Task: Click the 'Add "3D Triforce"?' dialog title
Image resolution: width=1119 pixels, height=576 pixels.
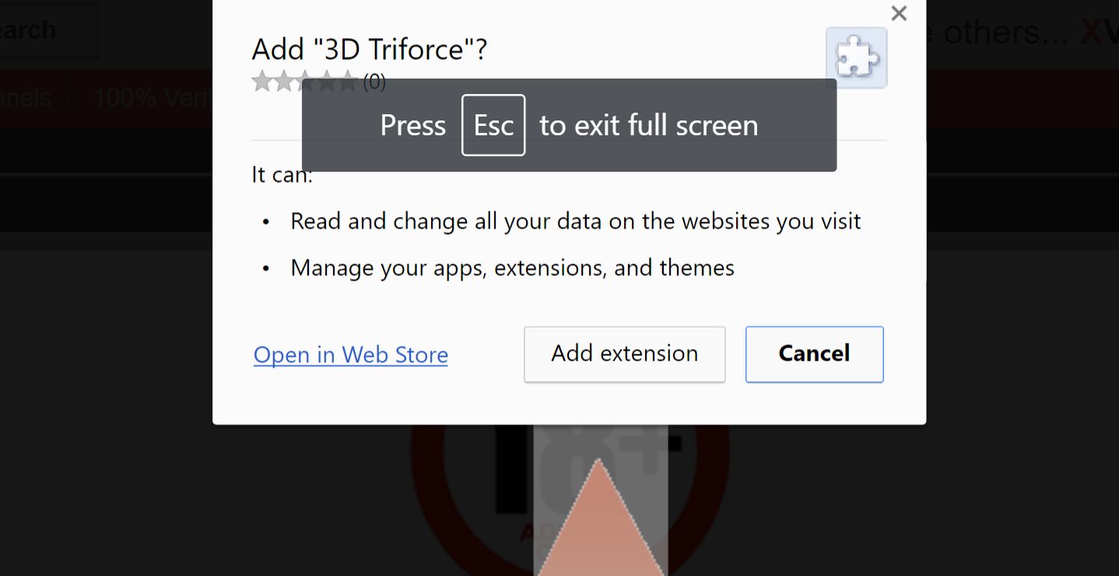Action: [370, 50]
